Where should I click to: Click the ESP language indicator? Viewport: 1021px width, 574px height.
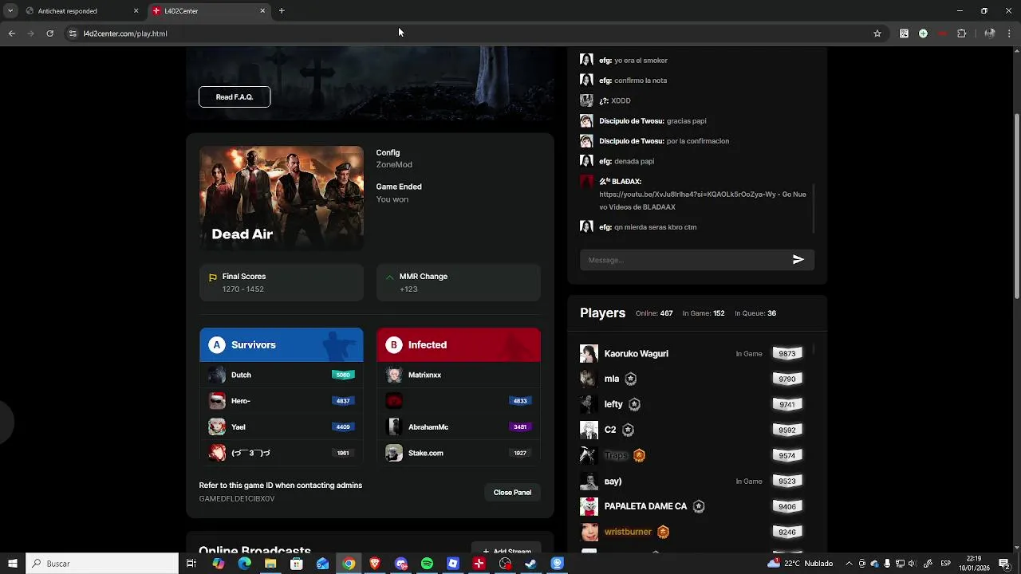tap(946, 564)
